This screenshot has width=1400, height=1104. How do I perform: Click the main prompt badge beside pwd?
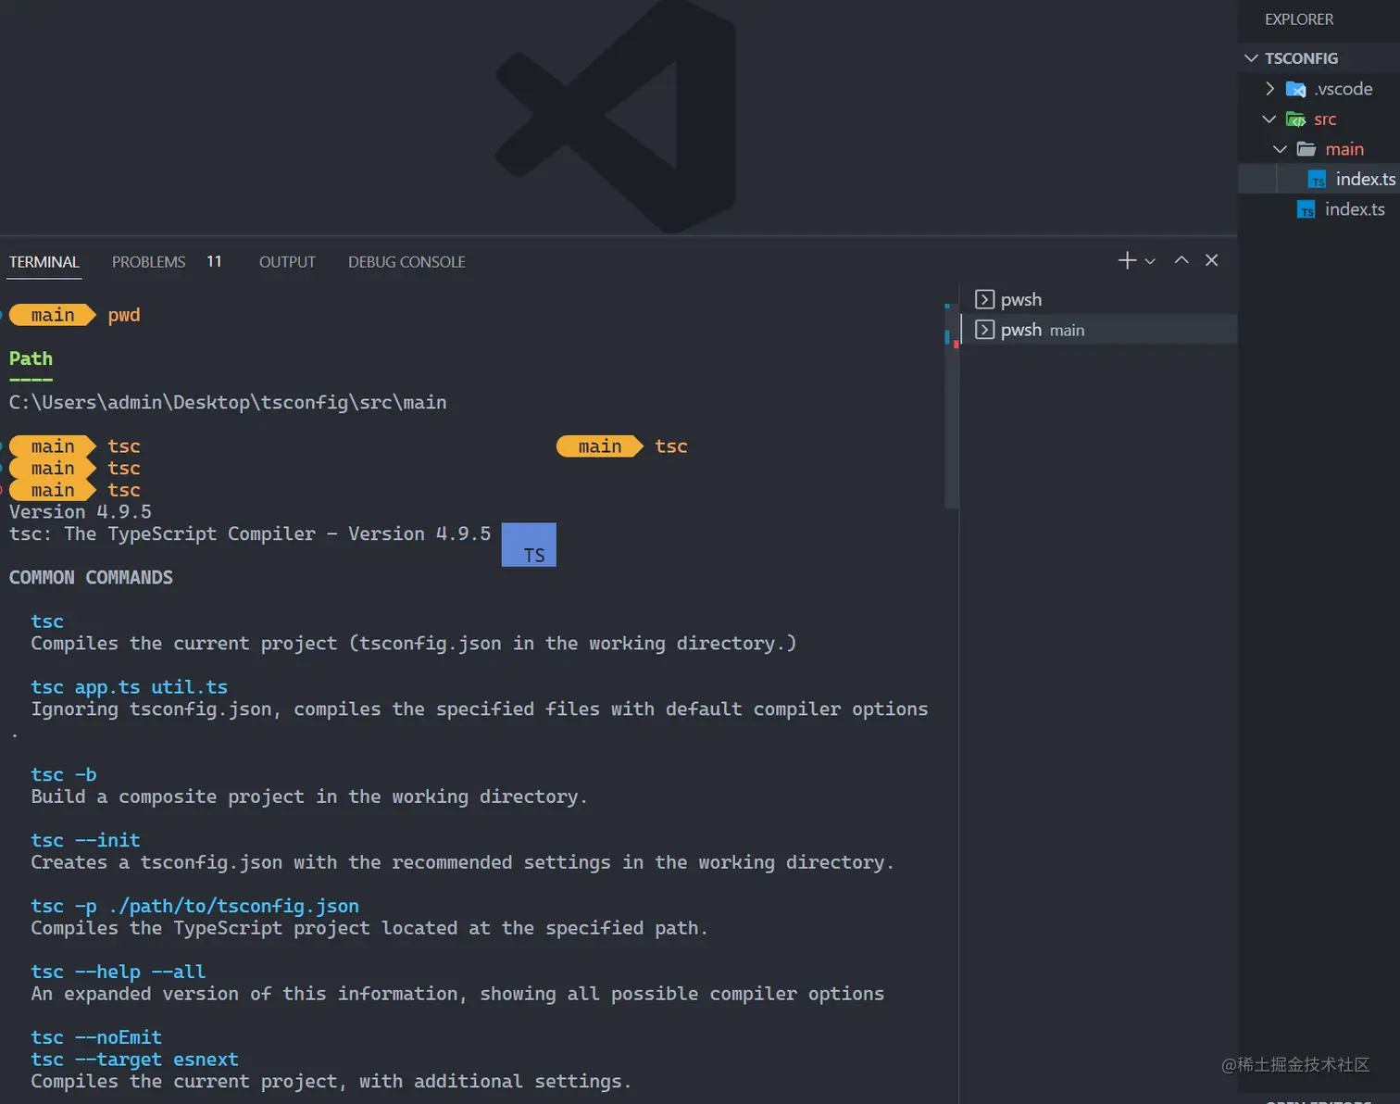pos(53,315)
